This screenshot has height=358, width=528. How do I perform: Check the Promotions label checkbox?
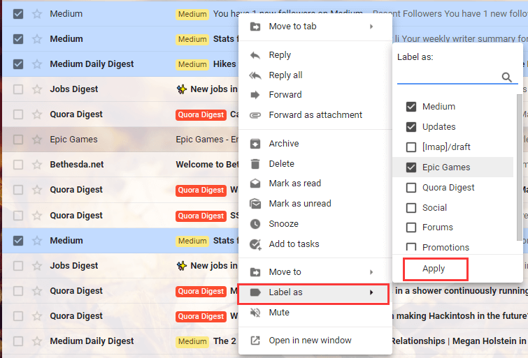411,247
